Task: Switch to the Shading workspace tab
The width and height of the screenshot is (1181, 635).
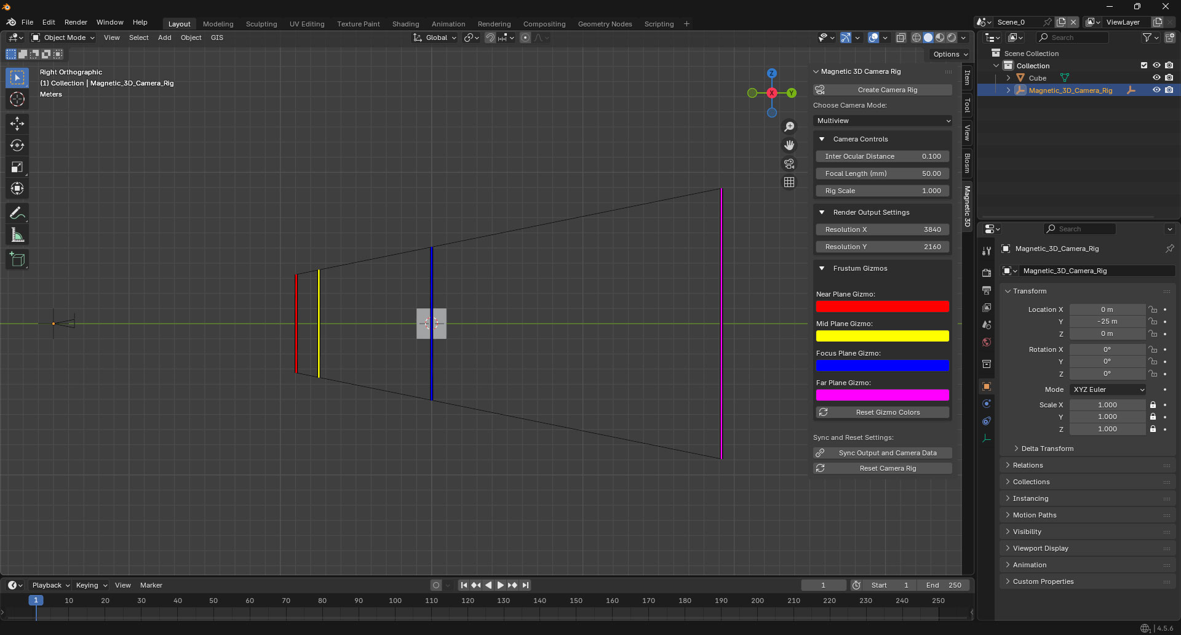Action: point(405,24)
